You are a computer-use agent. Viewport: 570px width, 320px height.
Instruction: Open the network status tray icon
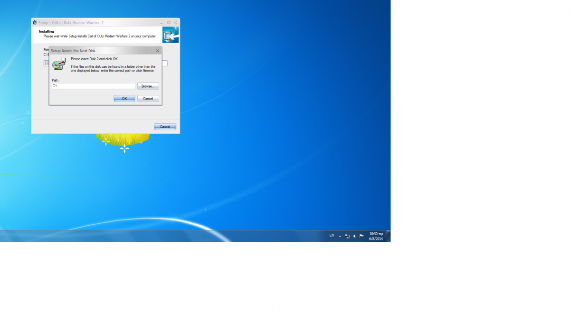pyautogui.click(x=347, y=236)
